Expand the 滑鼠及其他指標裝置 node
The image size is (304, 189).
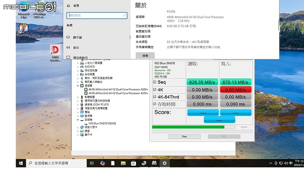tap(78, 108)
